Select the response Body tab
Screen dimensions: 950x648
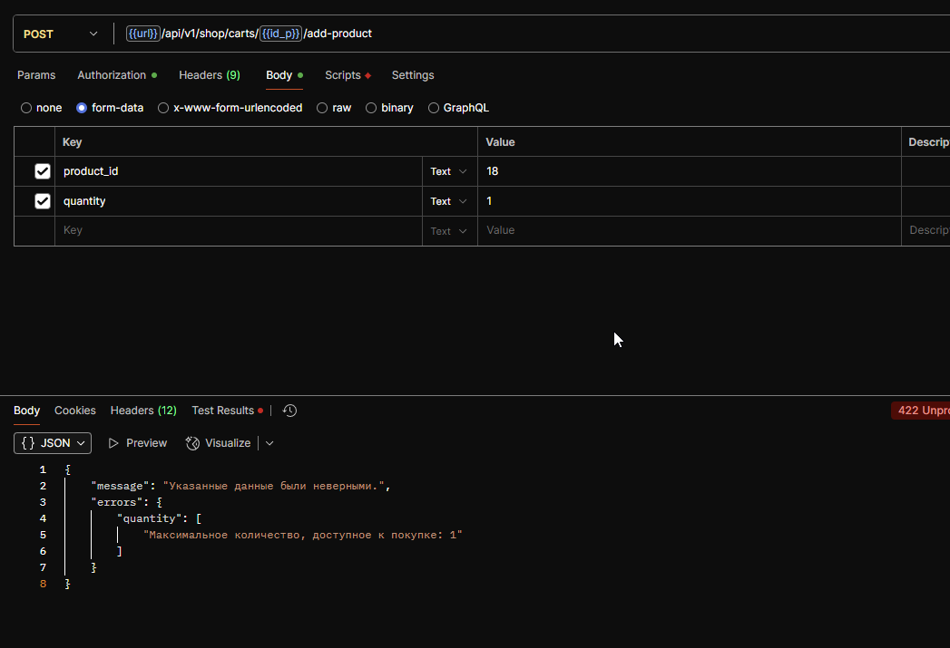point(26,411)
